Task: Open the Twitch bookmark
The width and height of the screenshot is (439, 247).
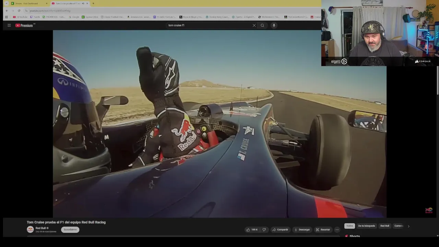Action: pyautogui.click(x=35, y=17)
